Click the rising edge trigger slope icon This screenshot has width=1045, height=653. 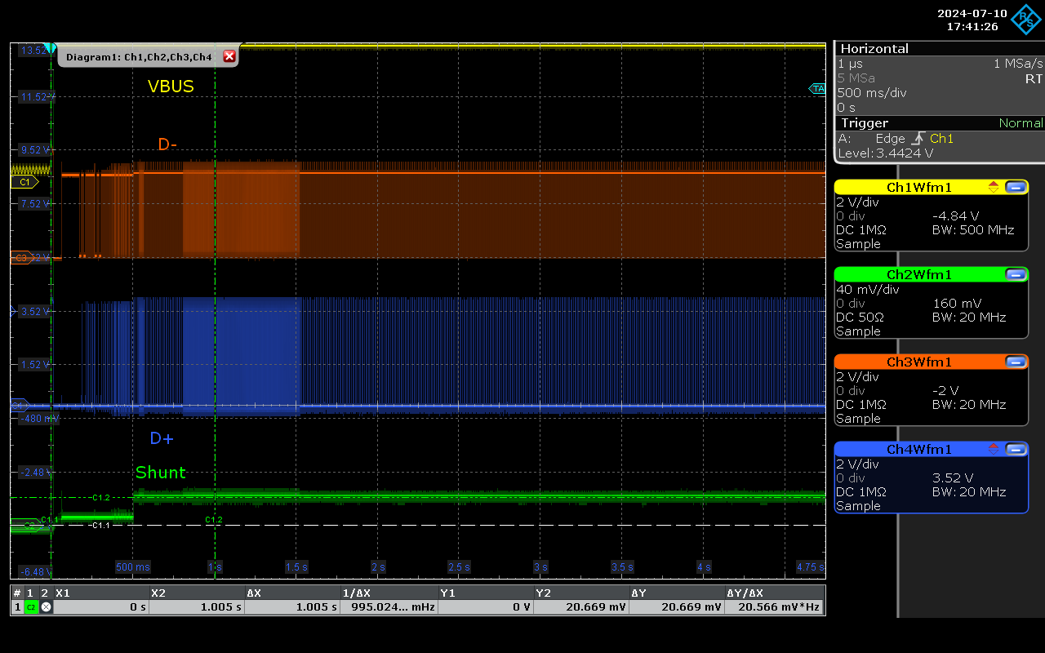click(918, 139)
